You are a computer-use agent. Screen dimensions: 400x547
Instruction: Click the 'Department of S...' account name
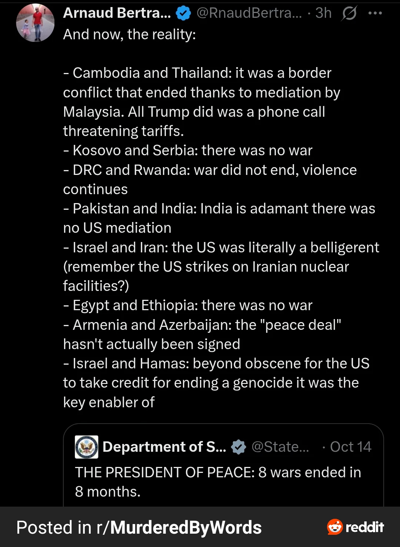click(x=164, y=447)
